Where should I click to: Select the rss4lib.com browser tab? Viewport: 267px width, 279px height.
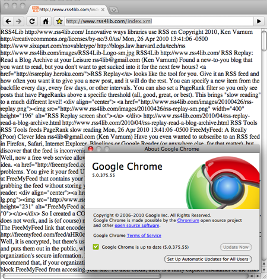tap(68, 9)
